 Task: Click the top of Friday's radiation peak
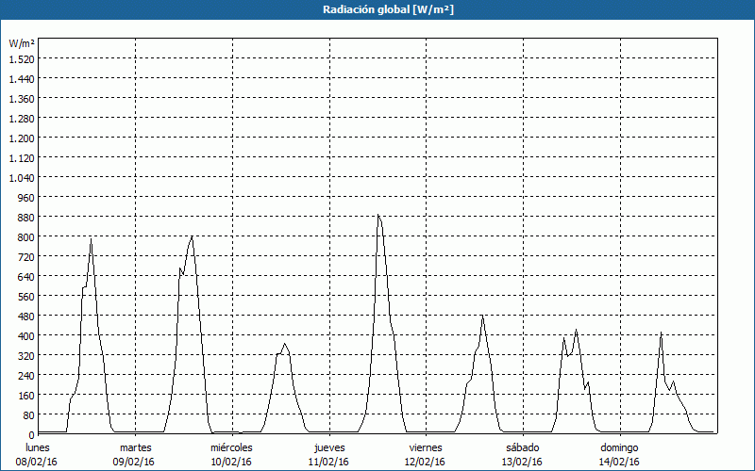[482, 317]
